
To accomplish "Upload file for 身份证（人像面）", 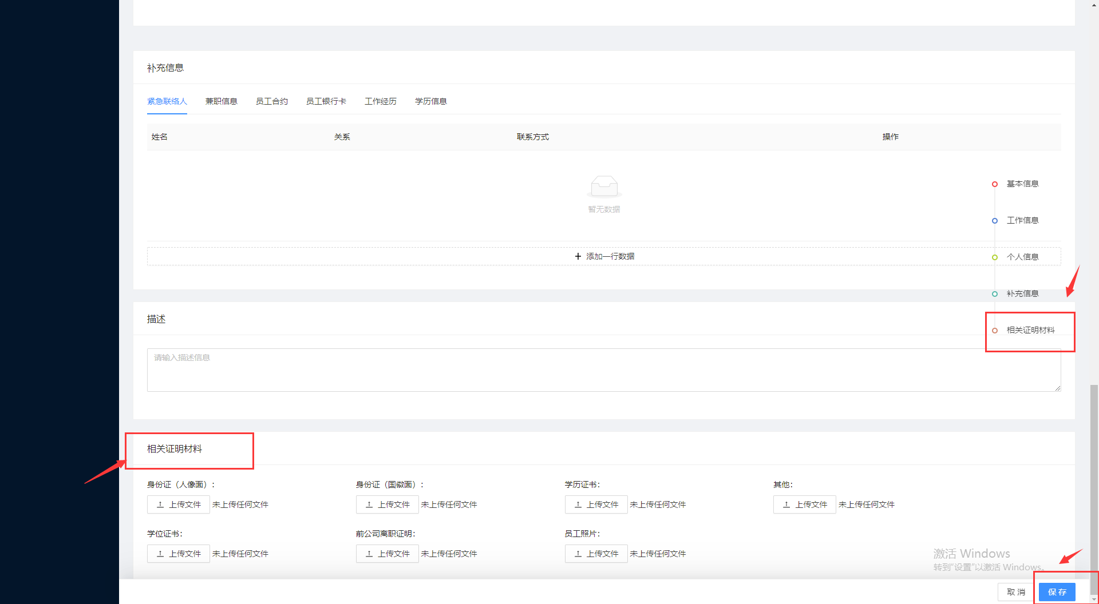I will [x=179, y=504].
